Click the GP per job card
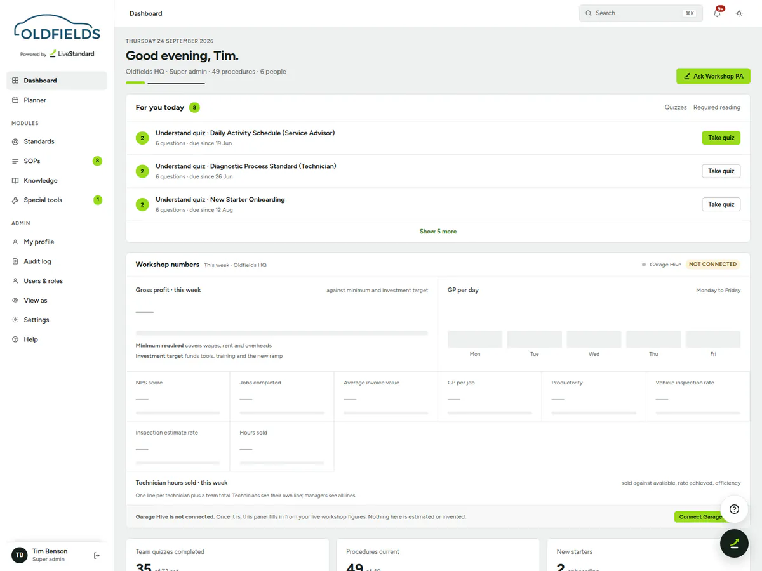This screenshot has width=762, height=571. (x=490, y=397)
